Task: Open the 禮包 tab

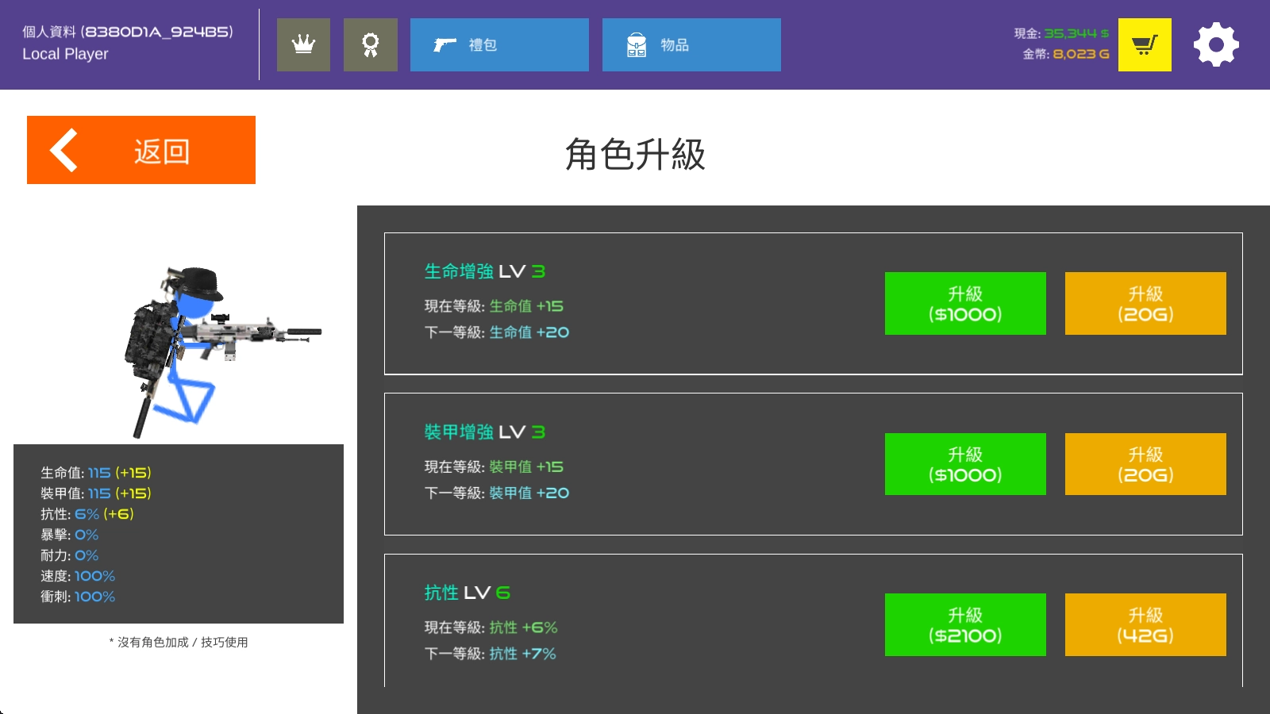Action: point(499,44)
